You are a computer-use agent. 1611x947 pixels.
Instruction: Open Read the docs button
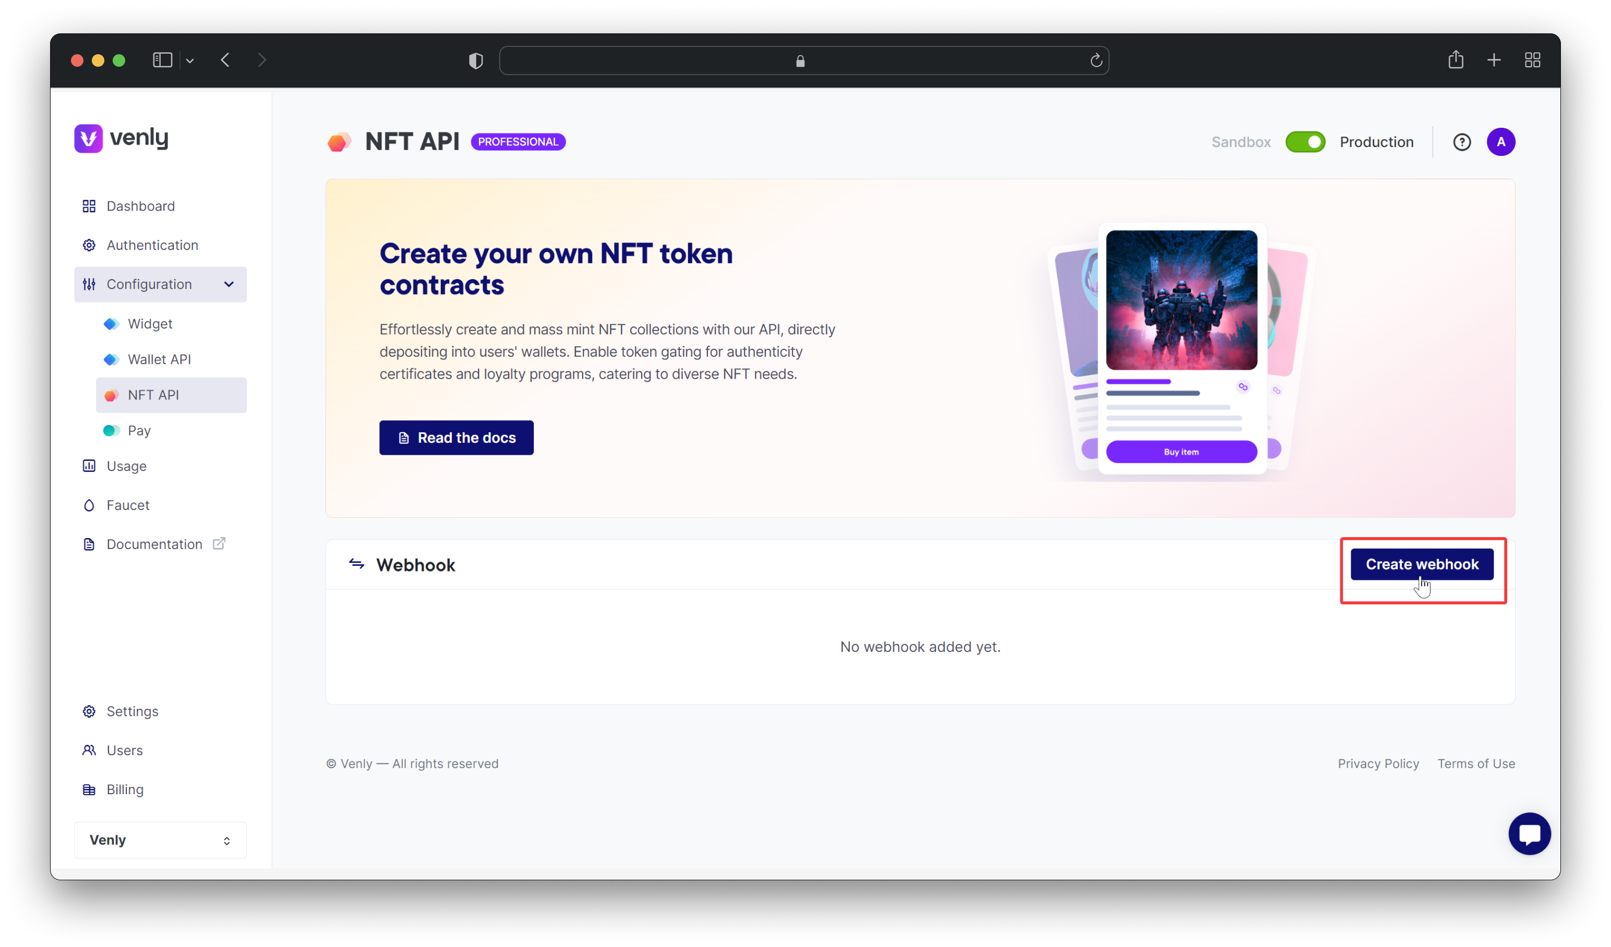(x=455, y=438)
